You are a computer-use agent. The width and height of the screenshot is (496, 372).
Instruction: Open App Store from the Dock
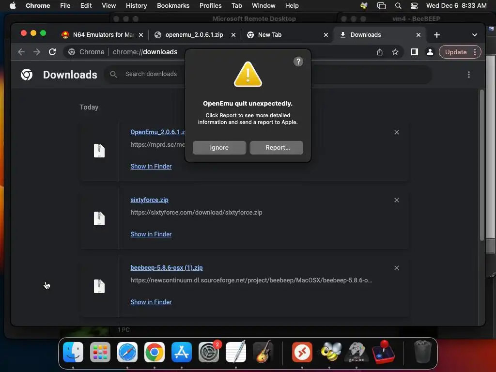tap(182, 352)
